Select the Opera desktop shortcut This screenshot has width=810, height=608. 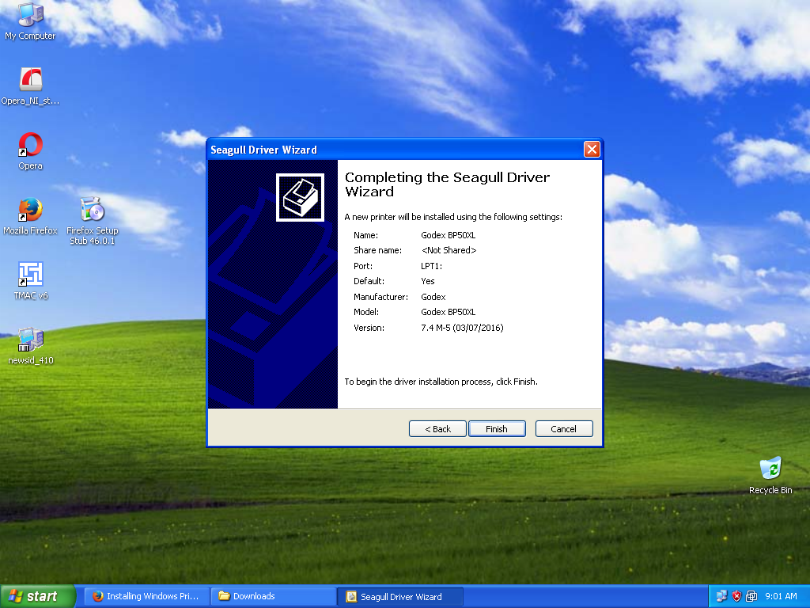[31, 151]
